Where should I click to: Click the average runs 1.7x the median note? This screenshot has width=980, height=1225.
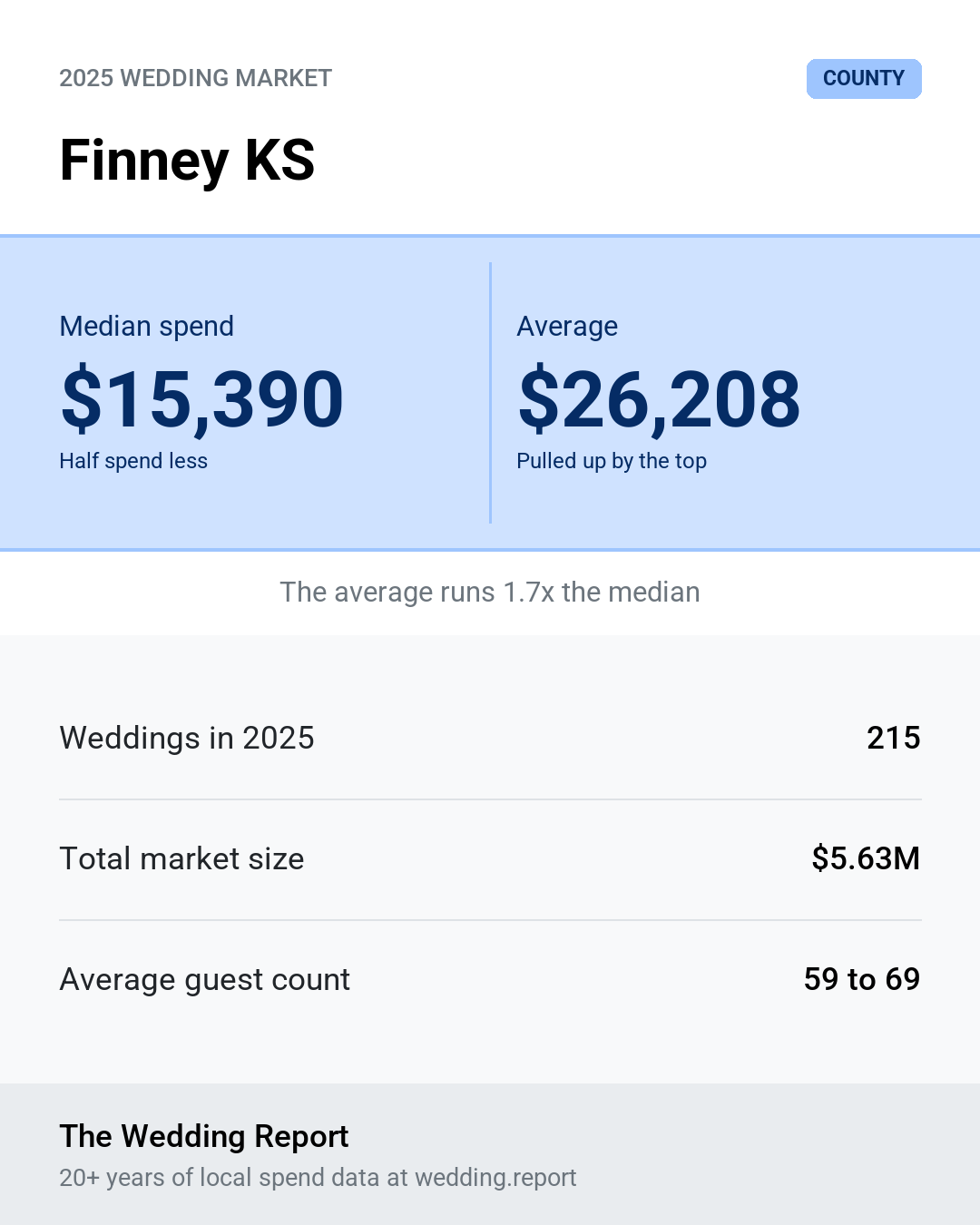coord(490,592)
